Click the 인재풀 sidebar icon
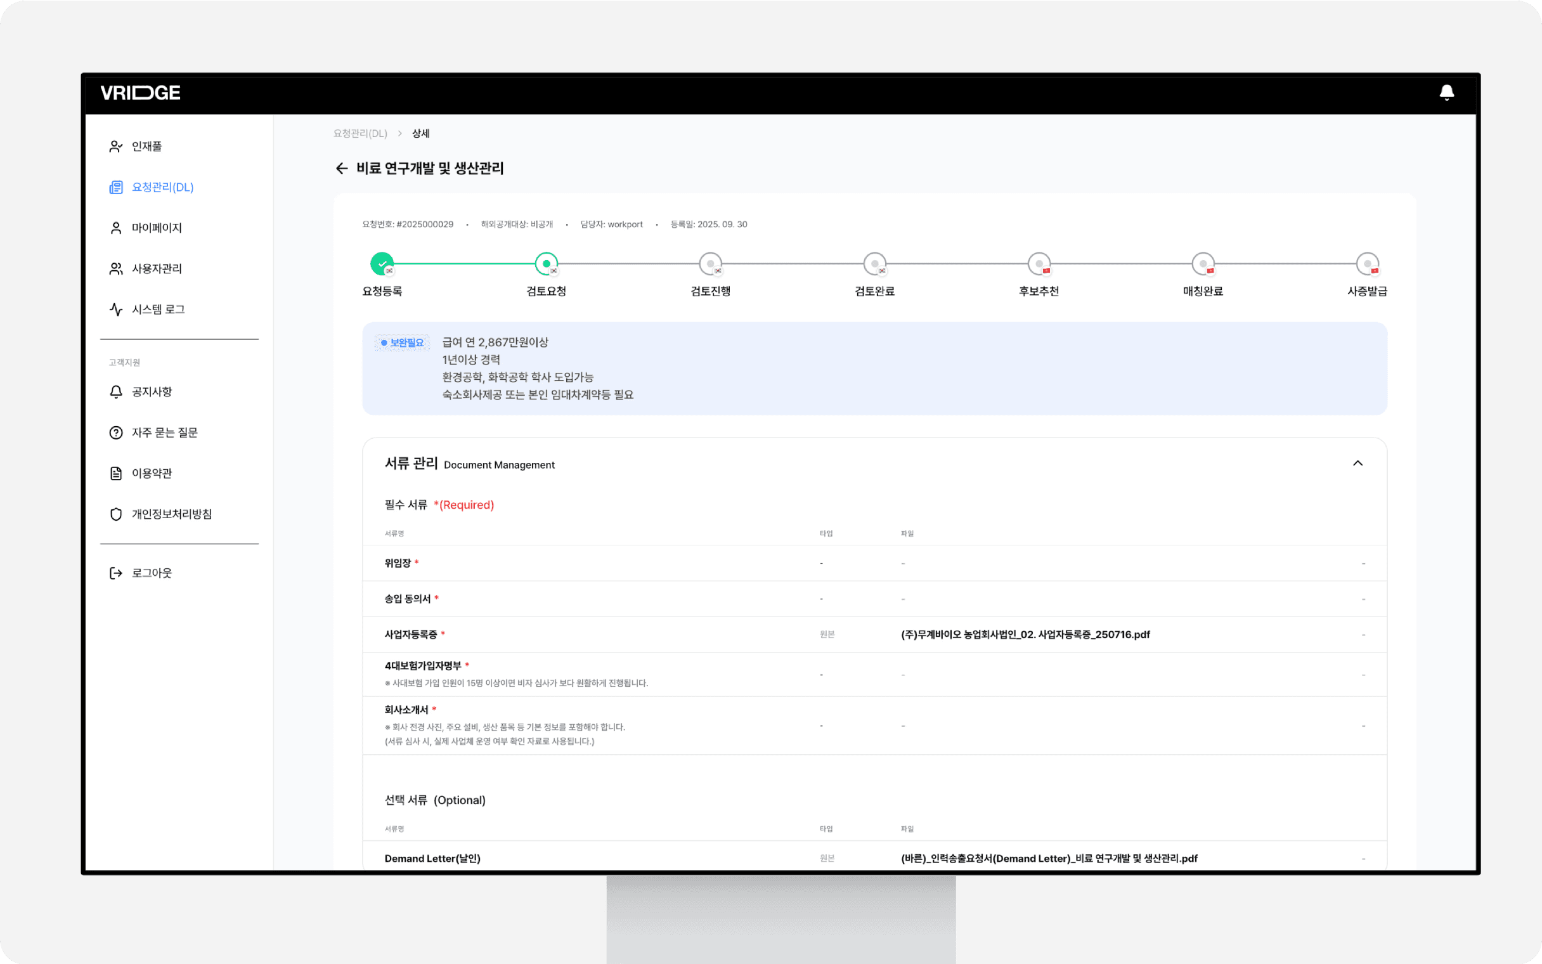The image size is (1542, 964). pyautogui.click(x=115, y=147)
